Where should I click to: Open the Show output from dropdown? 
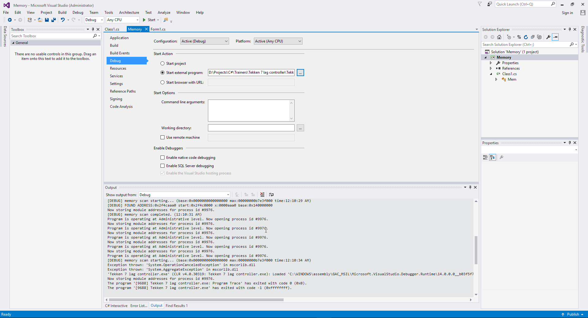(228, 195)
